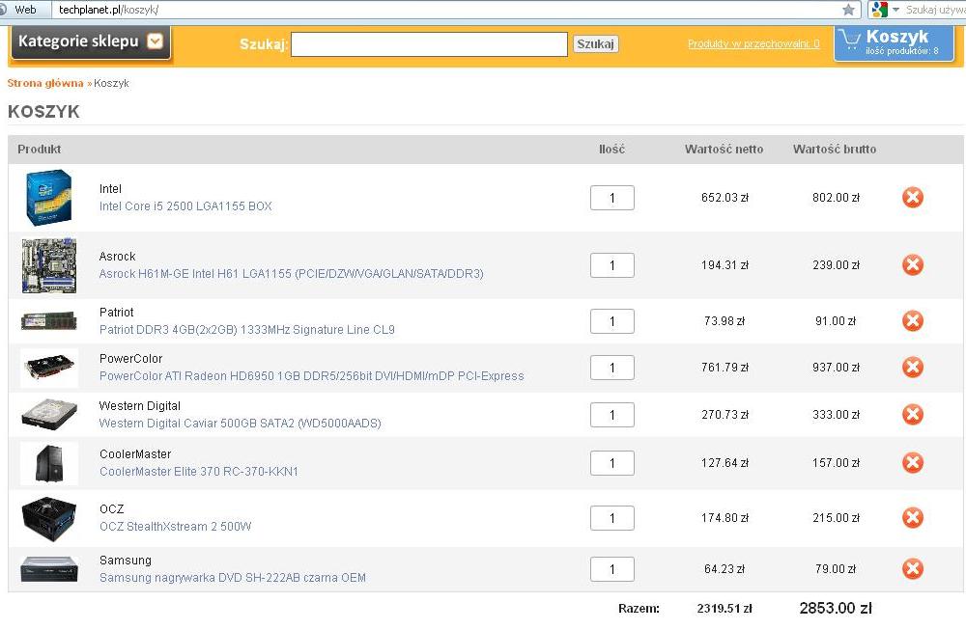Open Asrock H61M-GE Intel H61 product link
Image resolution: width=966 pixels, height=630 pixels.
(292, 274)
